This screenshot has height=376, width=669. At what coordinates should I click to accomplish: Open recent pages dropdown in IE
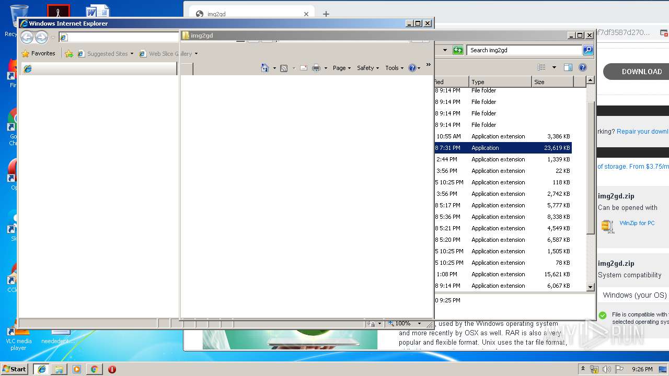click(x=53, y=38)
